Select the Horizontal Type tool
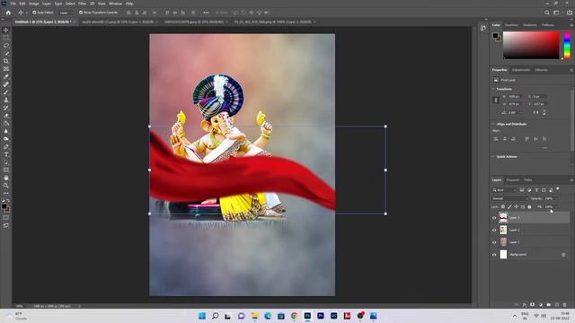The height and width of the screenshot is (323, 575). click(x=6, y=154)
